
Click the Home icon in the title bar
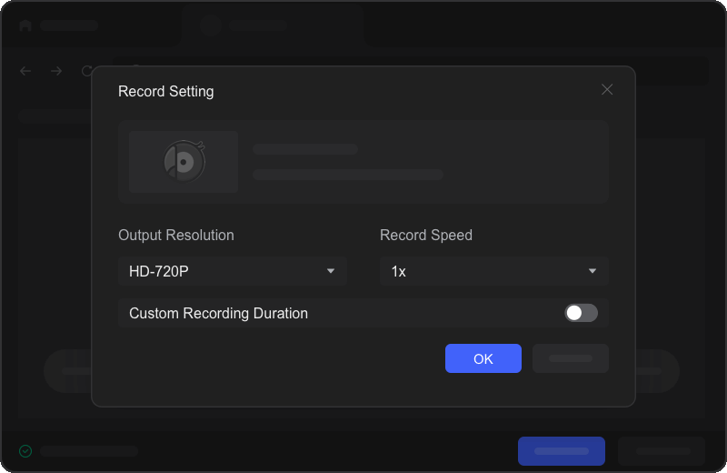pos(25,25)
